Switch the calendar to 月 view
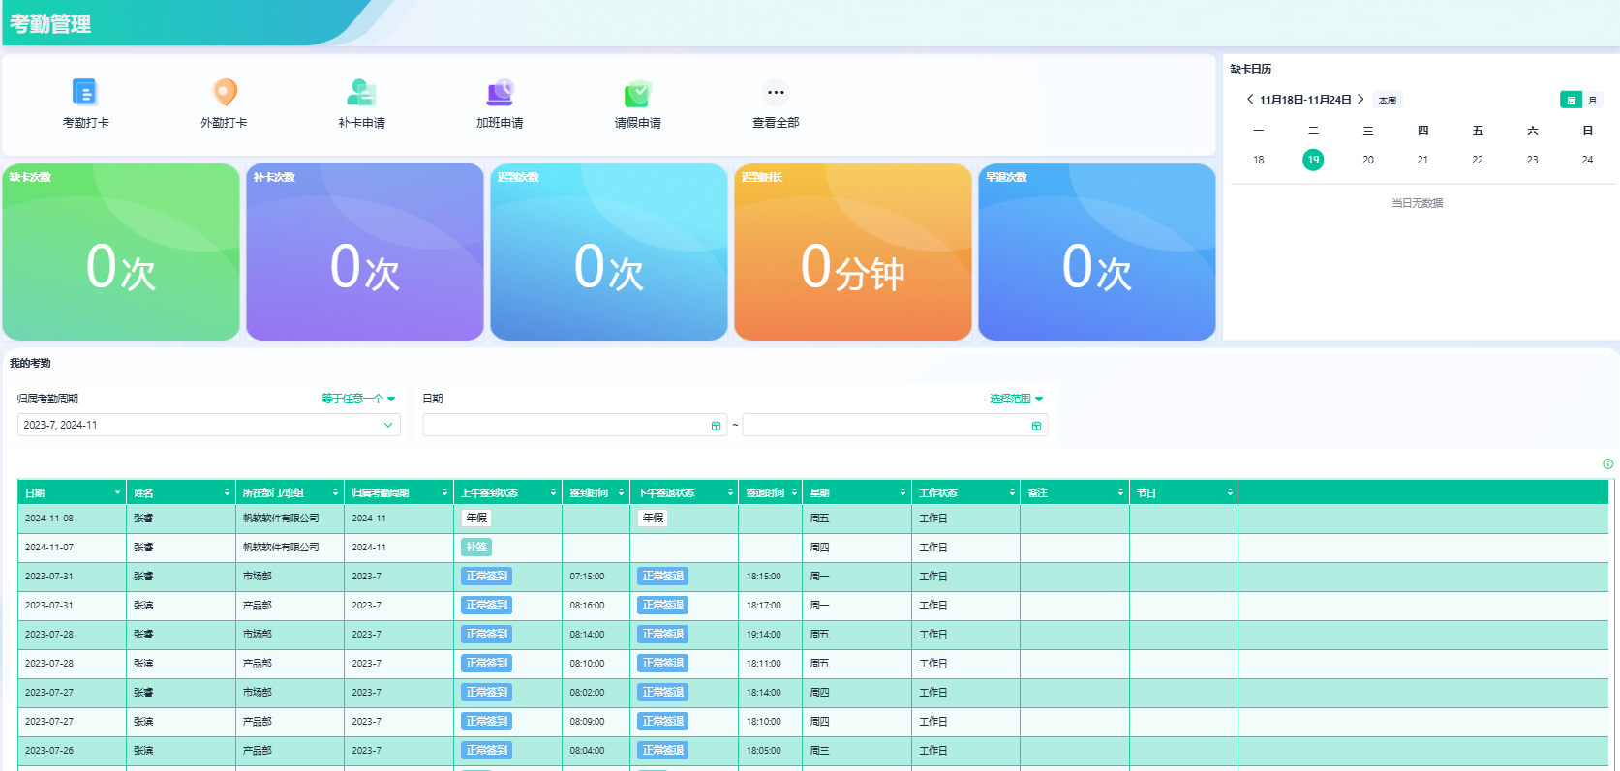This screenshot has height=771, width=1620. pyautogui.click(x=1593, y=100)
